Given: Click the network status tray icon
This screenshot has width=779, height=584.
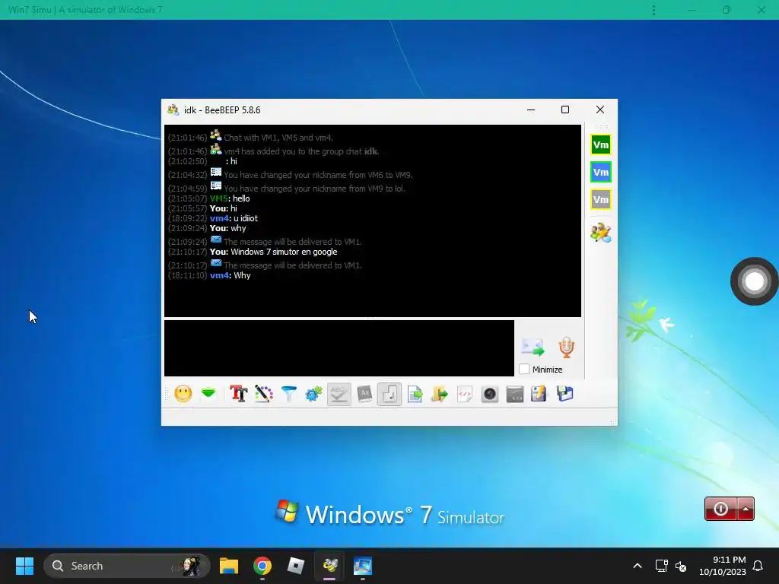Looking at the screenshot, I should click(x=661, y=566).
